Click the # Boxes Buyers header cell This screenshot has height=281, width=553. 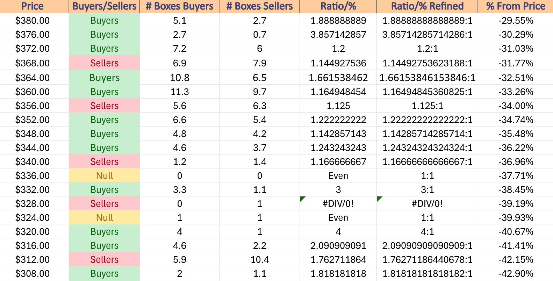(179, 6)
